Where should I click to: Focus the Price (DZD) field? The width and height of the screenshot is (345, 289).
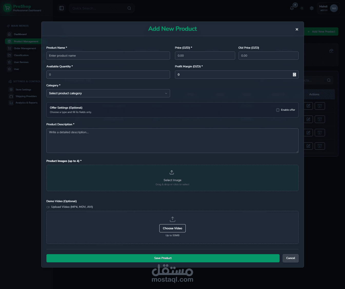pos(205,56)
